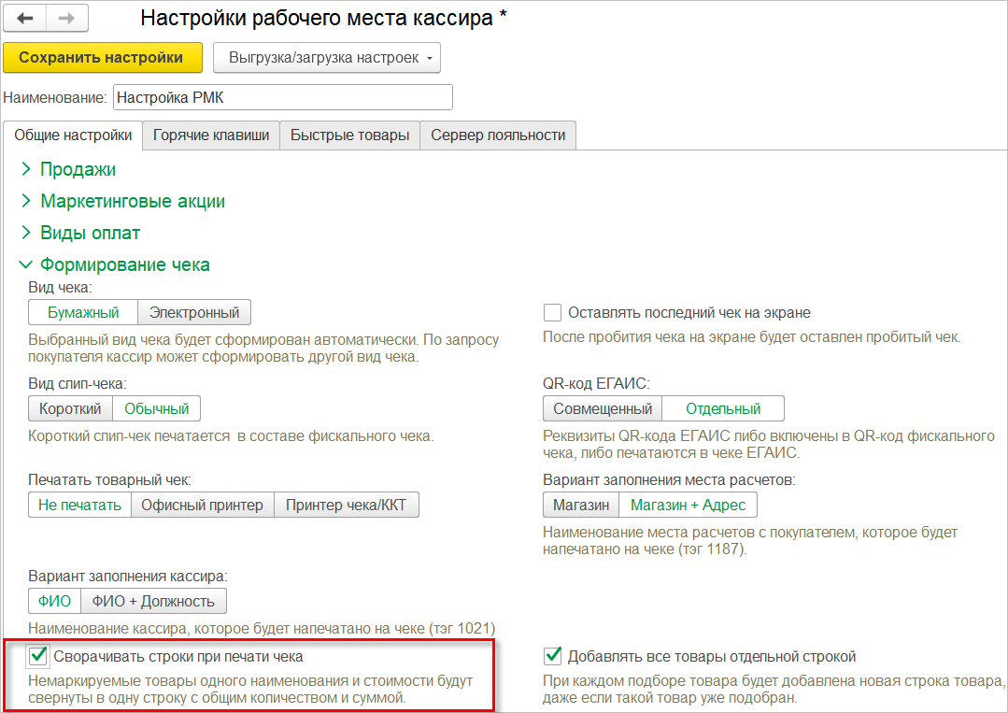This screenshot has width=1008, height=713.
Task: Go to the Сервер лояльности tab
Action: click(498, 135)
